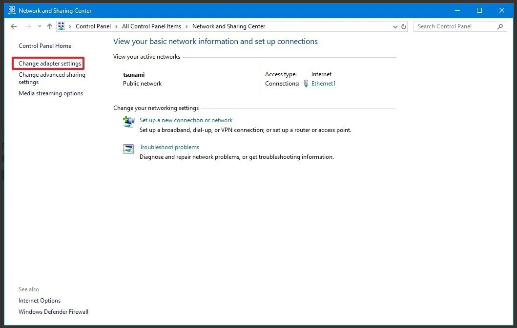Focus the Search Control Panel field
Image resolution: width=517 pixels, height=328 pixels.
[454, 26]
